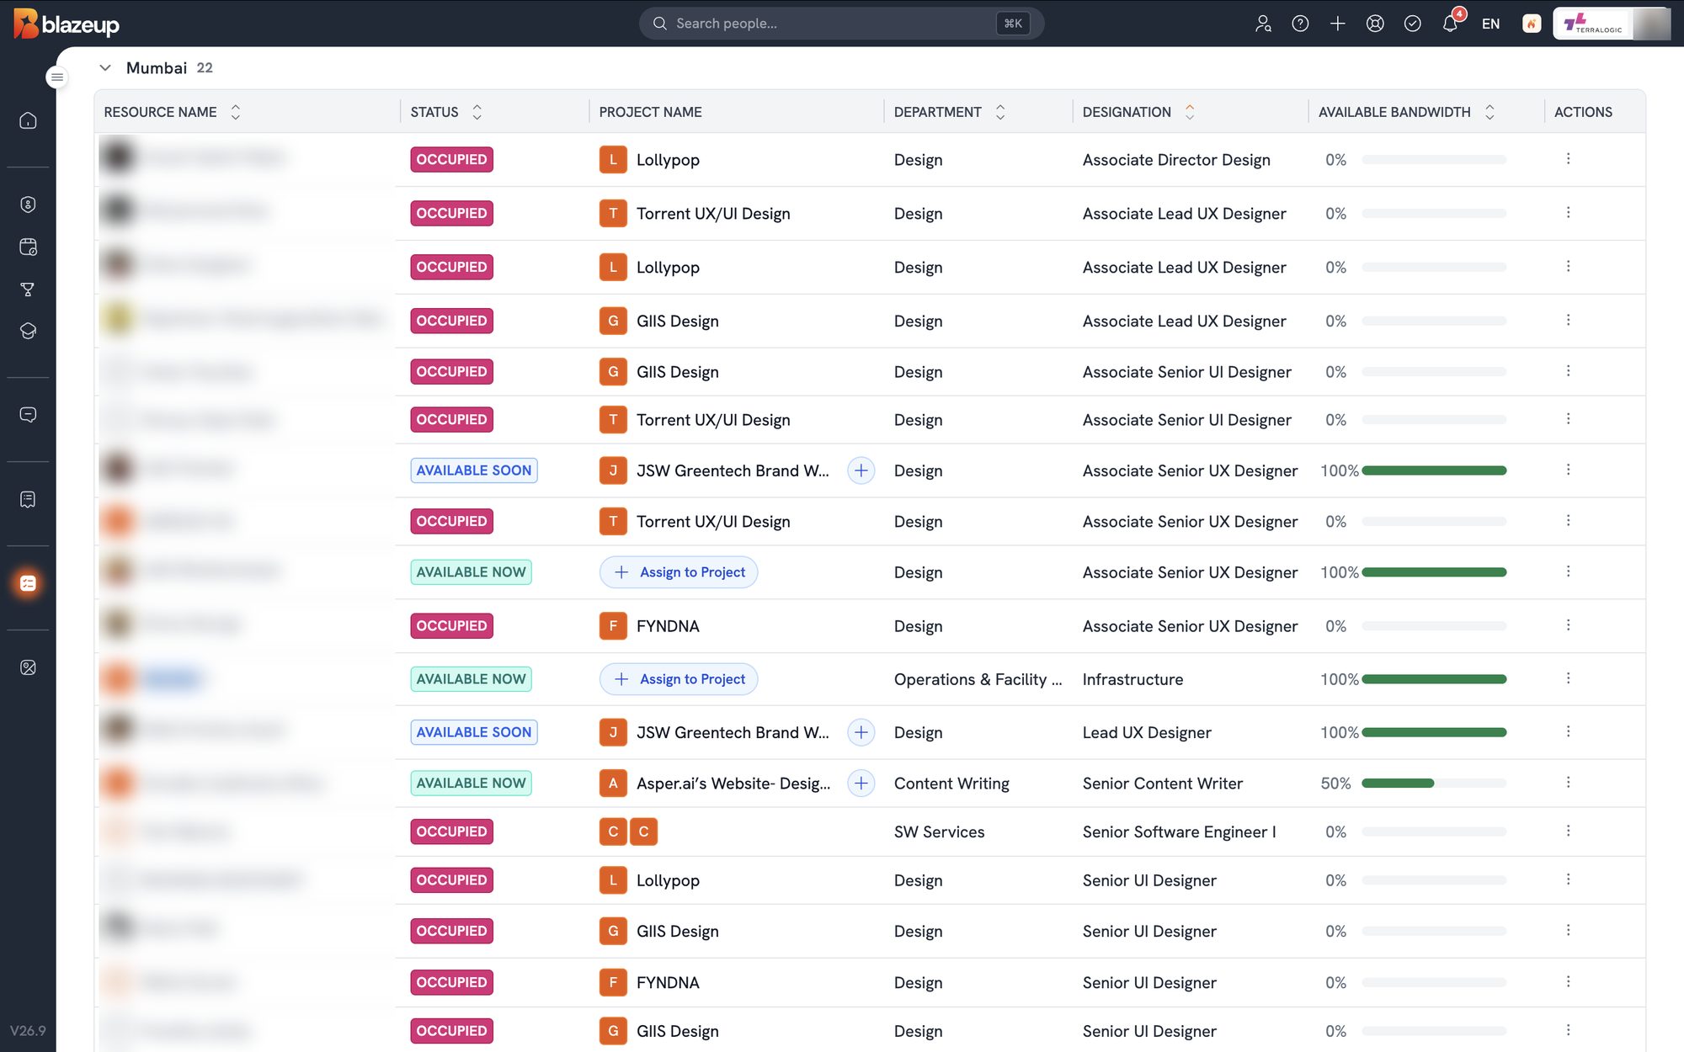The width and height of the screenshot is (1684, 1052).
Task: Click Operations & Facility department cell
Action: 978,679
